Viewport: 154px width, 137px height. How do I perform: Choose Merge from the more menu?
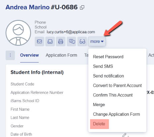coord(99,105)
